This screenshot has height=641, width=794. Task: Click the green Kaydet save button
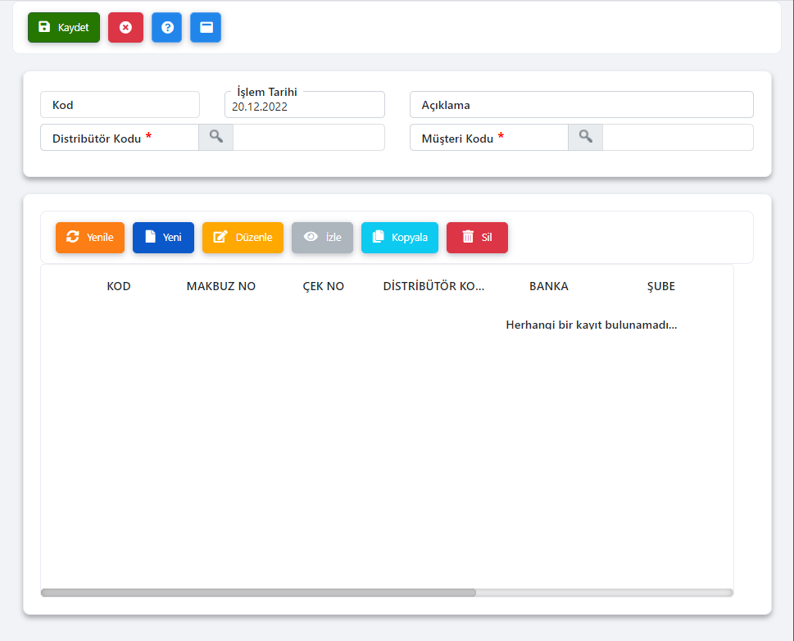coord(64,27)
